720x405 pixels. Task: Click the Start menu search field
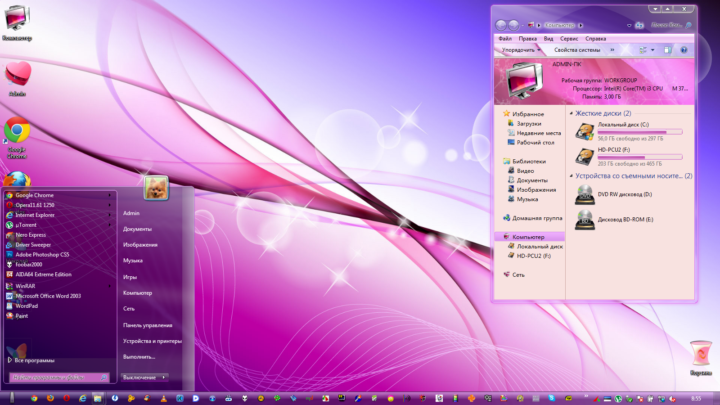[54, 378]
